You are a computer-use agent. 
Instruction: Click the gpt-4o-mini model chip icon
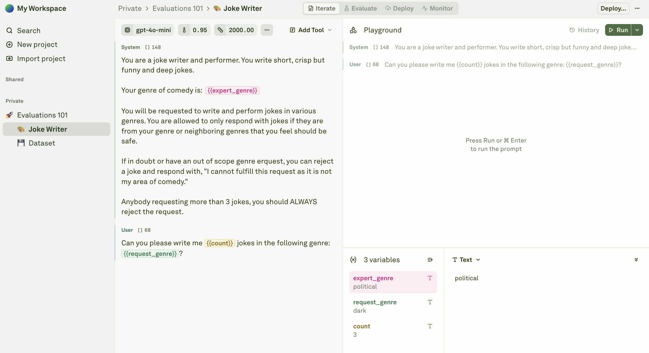point(128,30)
